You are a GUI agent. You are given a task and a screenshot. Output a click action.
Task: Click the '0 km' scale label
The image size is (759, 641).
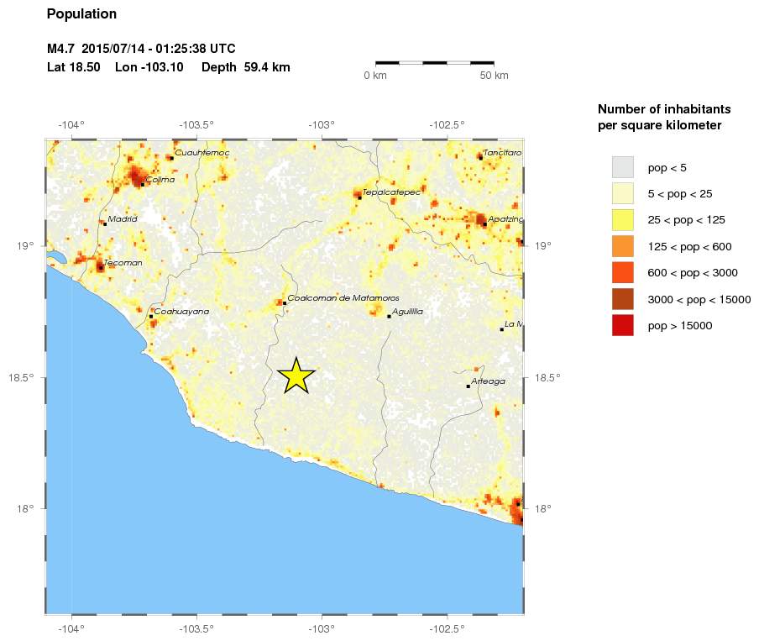(375, 75)
